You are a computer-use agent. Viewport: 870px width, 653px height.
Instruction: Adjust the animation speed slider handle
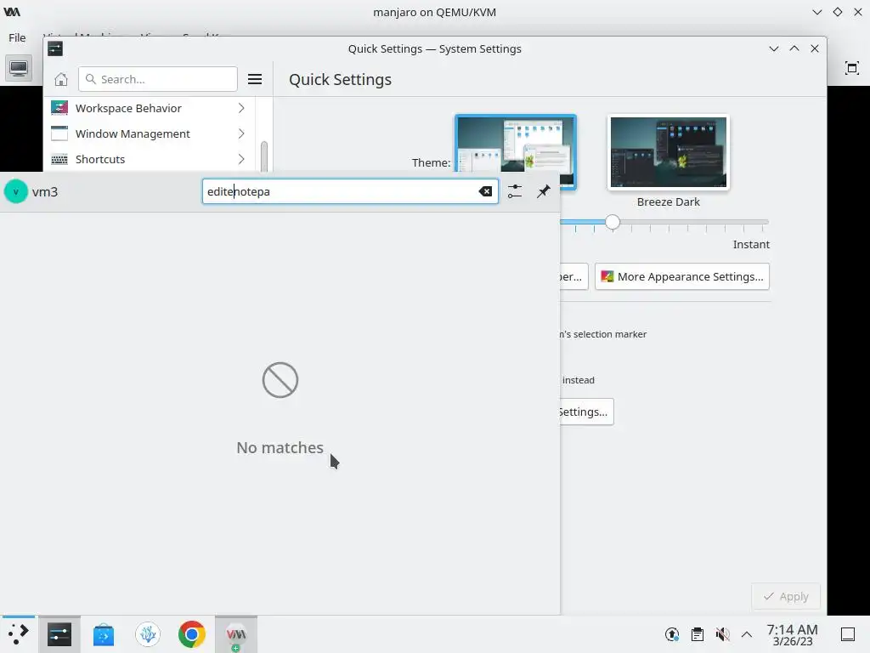(x=613, y=222)
